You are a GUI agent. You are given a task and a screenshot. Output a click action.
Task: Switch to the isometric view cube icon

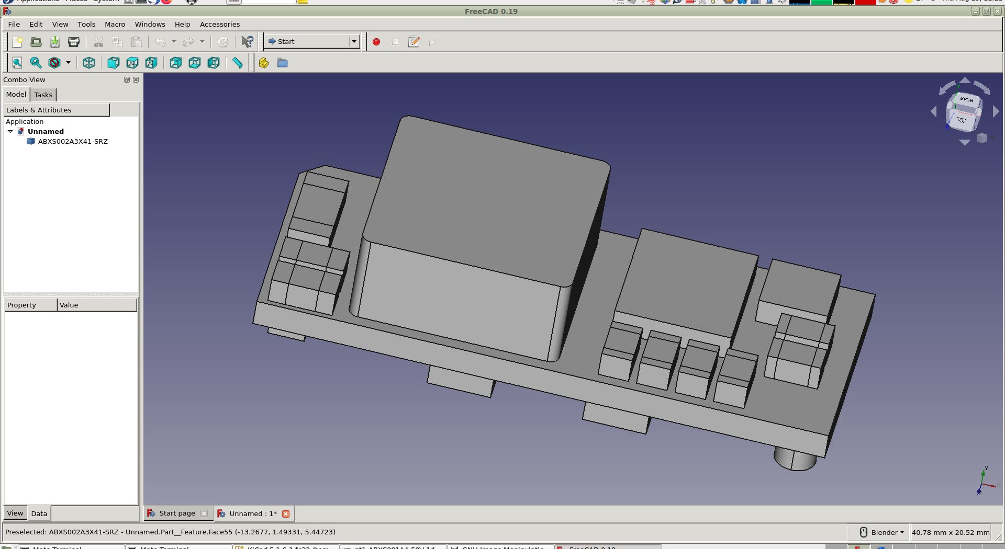tap(89, 63)
